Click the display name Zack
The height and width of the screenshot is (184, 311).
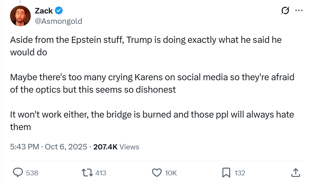44,11
